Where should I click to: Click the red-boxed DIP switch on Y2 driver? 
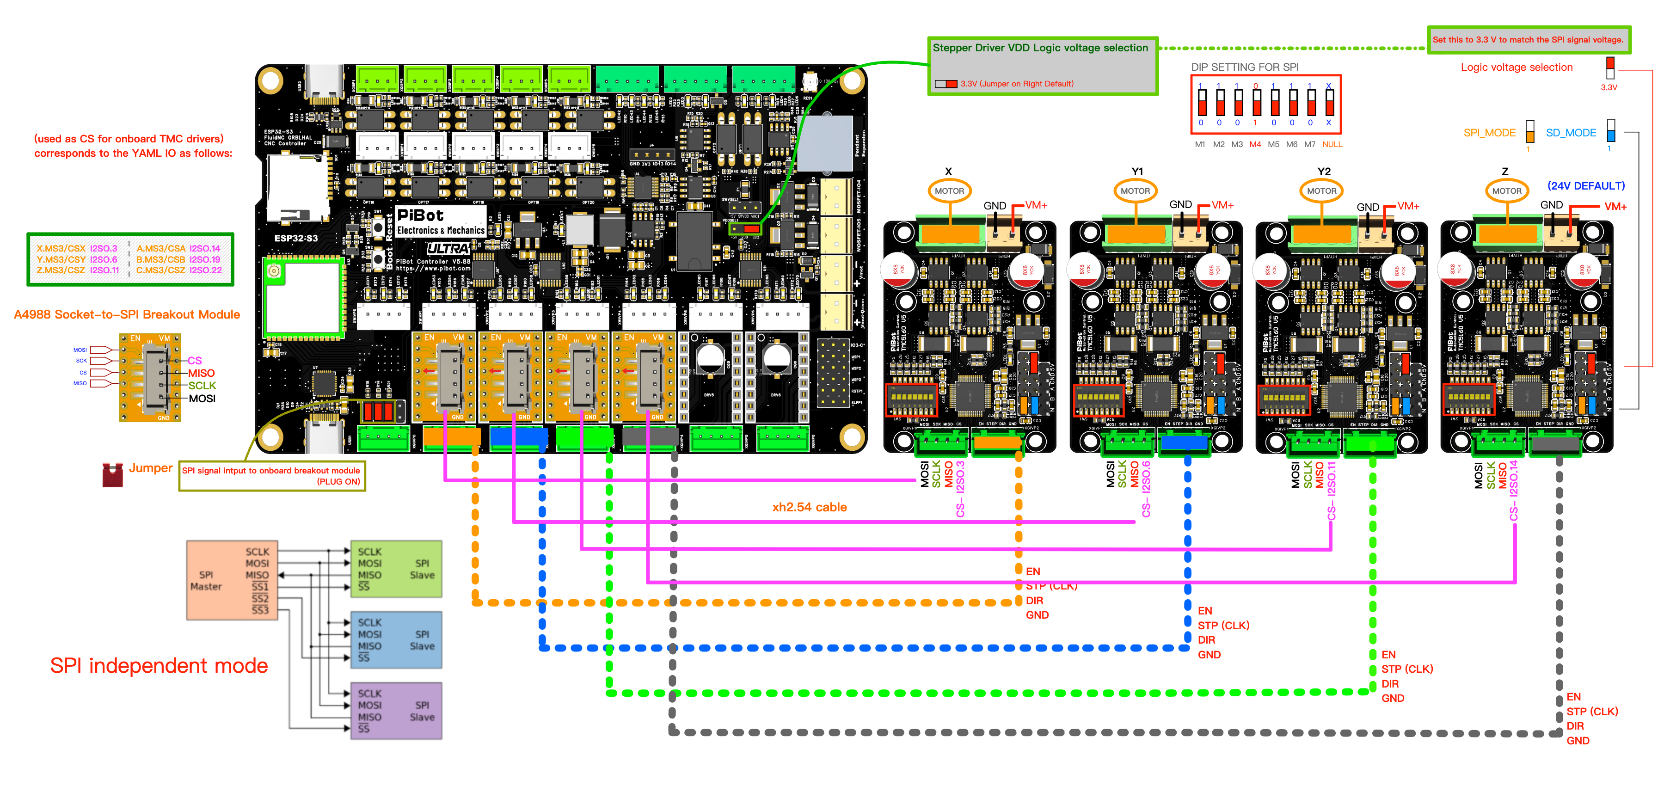pos(1283,400)
